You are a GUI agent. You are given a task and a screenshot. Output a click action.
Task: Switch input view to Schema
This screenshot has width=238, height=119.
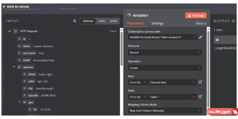tap(88, 21)
